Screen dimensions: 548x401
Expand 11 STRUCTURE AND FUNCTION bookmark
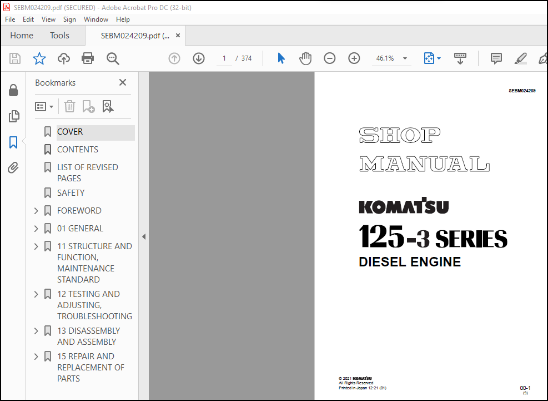pos(36,246)
